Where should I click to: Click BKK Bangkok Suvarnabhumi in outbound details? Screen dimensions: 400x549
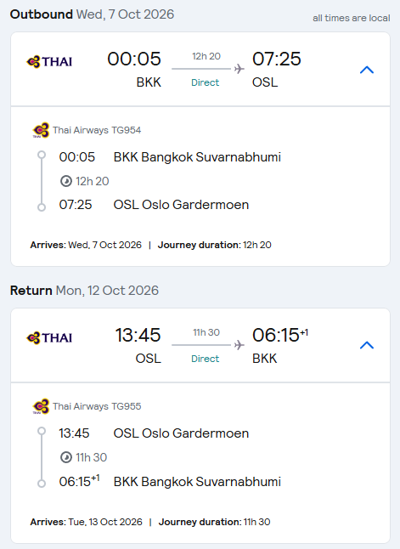tap(197, 157)
